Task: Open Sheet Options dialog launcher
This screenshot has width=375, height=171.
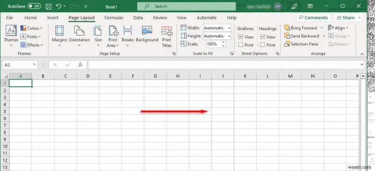Action: pos(277,54)
